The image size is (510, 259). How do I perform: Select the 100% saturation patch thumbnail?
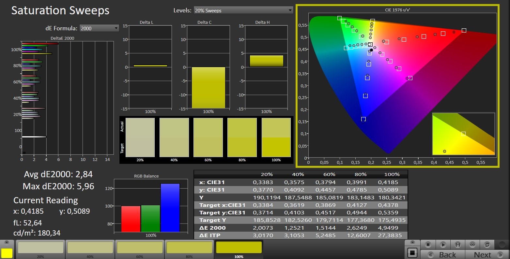click(x=239, y=250)
